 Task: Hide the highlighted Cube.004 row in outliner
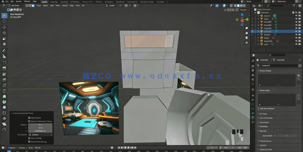[296, 31]
